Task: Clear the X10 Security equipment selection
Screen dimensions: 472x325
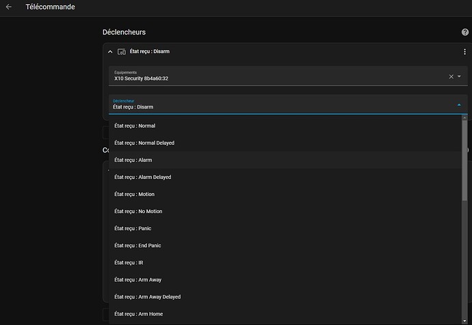Action: coord(451,76)
